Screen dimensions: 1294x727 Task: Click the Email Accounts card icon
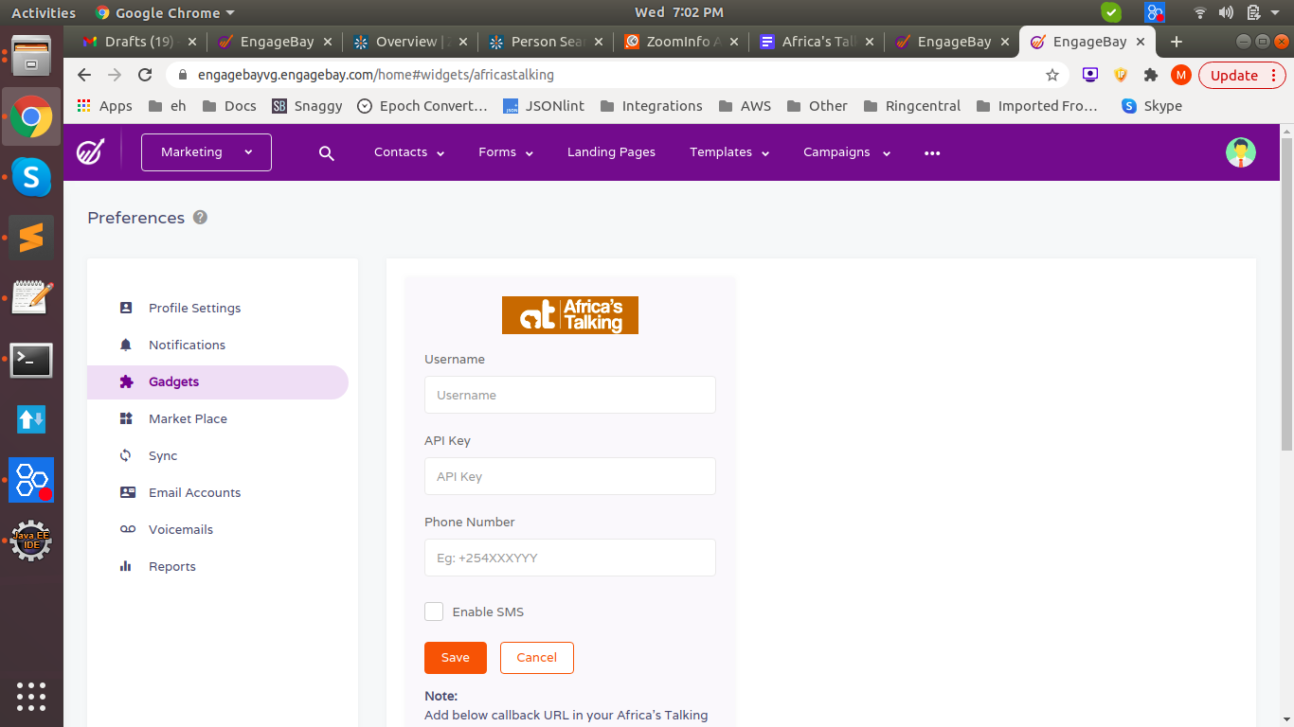[x=127, y=492]
